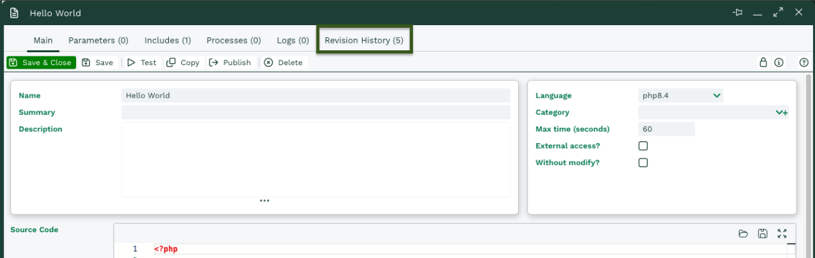Click the Copy button
815x258 pixels.
point(183,62)
